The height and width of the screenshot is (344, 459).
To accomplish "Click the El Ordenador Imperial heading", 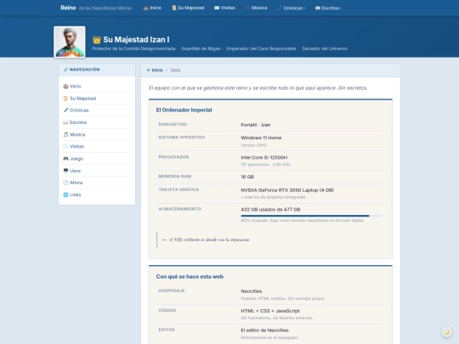I will (x=184, y=110).
